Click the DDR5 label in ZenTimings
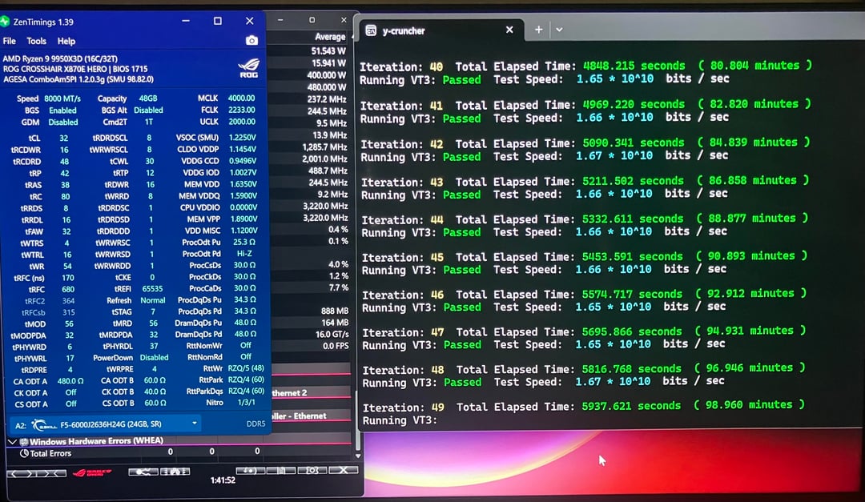This screenshot has height=502, width=865. [255, 424]
